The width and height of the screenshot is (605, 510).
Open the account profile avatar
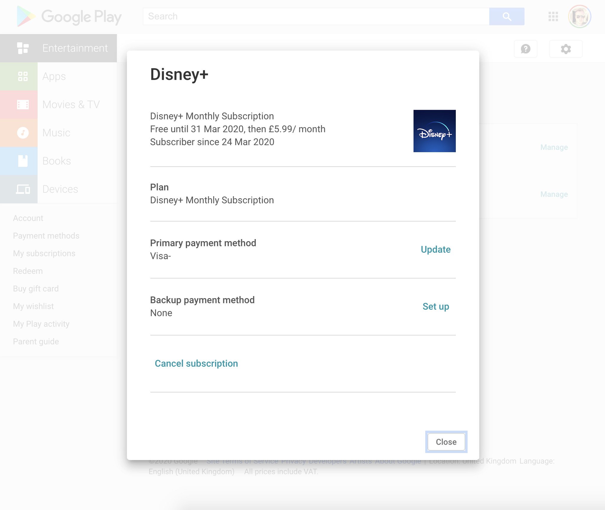pyautogui.click(x=579, y=17)
